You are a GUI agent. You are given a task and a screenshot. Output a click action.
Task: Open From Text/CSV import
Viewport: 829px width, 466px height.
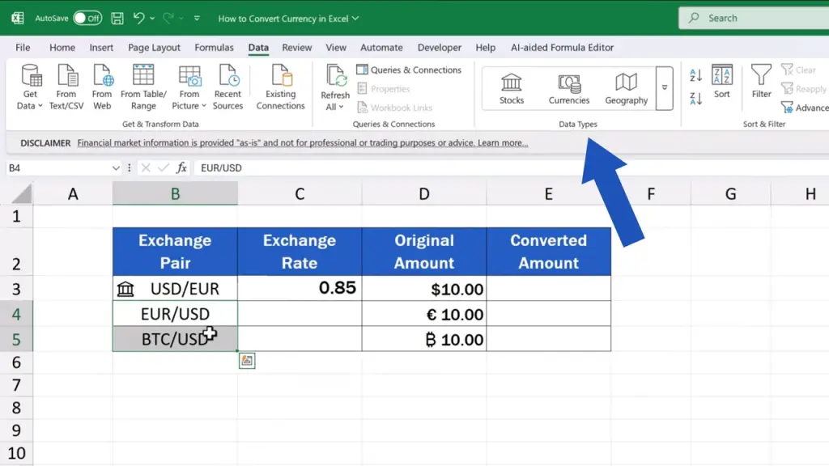[66, 87]
